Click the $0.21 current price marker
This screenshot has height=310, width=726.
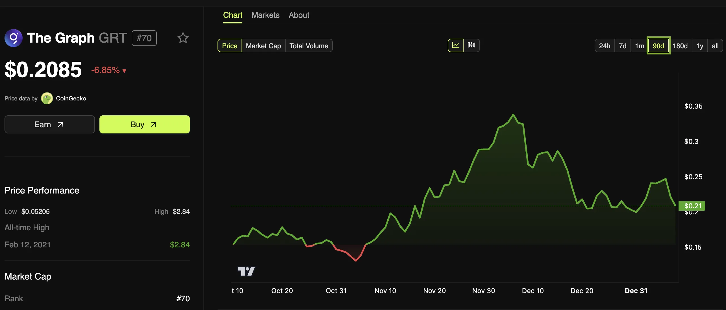point(692,206)
